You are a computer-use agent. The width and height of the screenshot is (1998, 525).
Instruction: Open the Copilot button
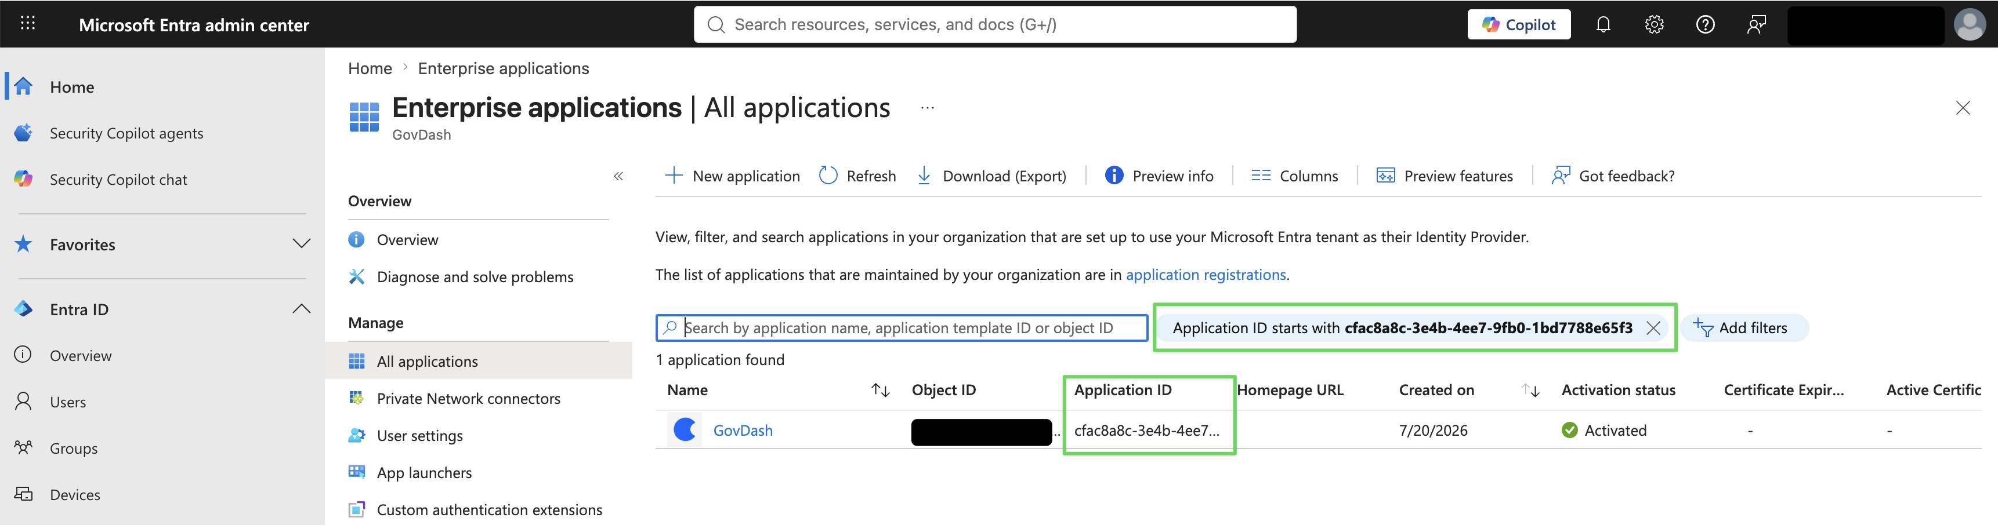[x=1518, y=25]
